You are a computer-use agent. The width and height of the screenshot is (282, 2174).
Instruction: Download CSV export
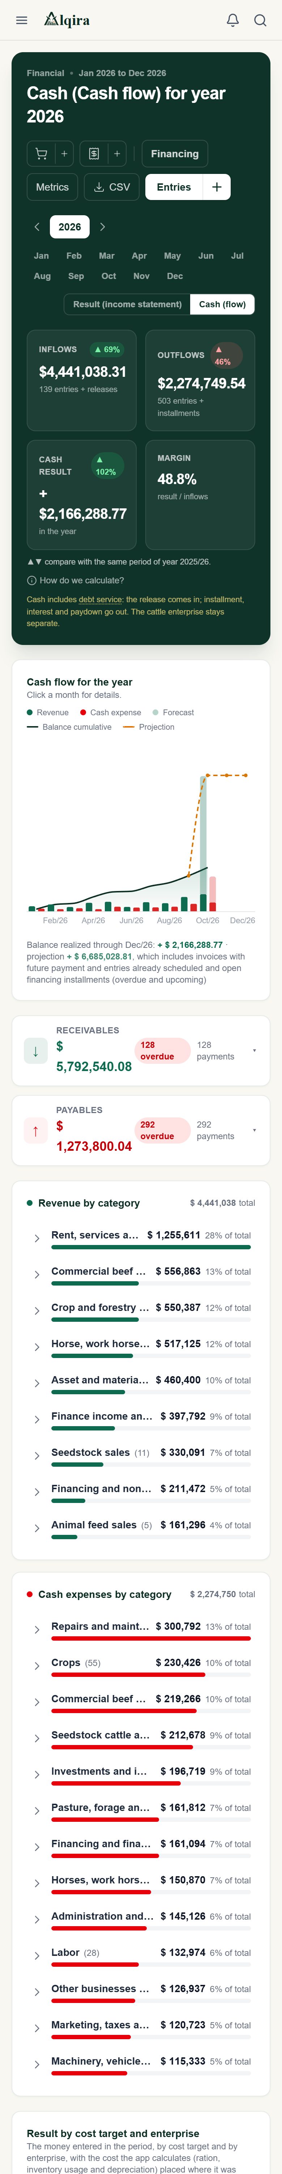tap(112, 187)
